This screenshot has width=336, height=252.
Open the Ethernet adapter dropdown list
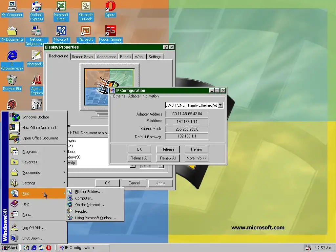click(x=220, y=105)
